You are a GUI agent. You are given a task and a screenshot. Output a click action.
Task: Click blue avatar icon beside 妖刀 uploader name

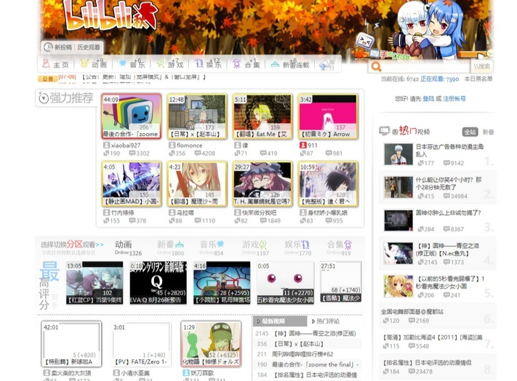[x=185, y=373]
